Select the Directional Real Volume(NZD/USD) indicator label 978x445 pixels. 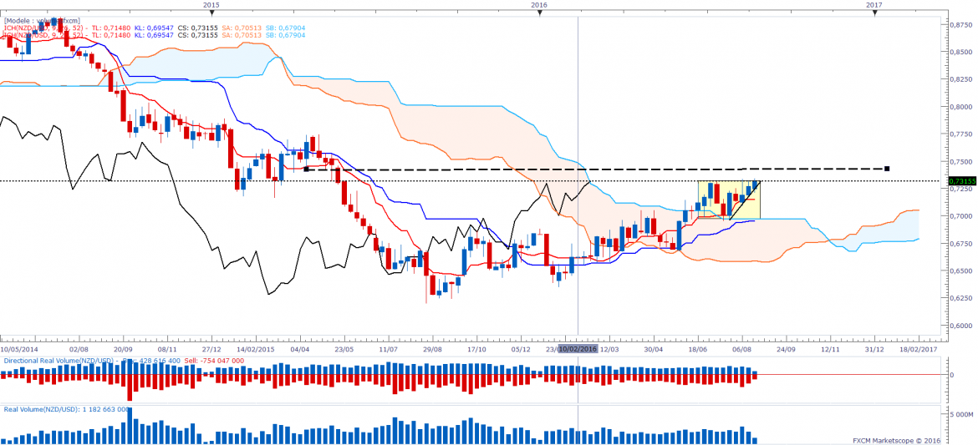coord(59,361)
